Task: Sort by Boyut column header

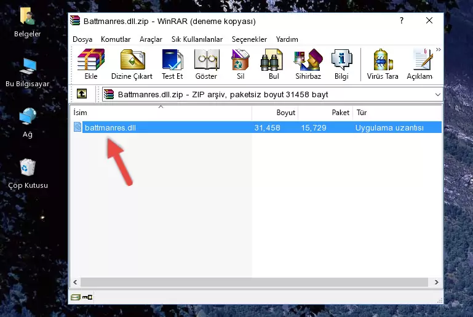Action: click(x=275, y=113)
